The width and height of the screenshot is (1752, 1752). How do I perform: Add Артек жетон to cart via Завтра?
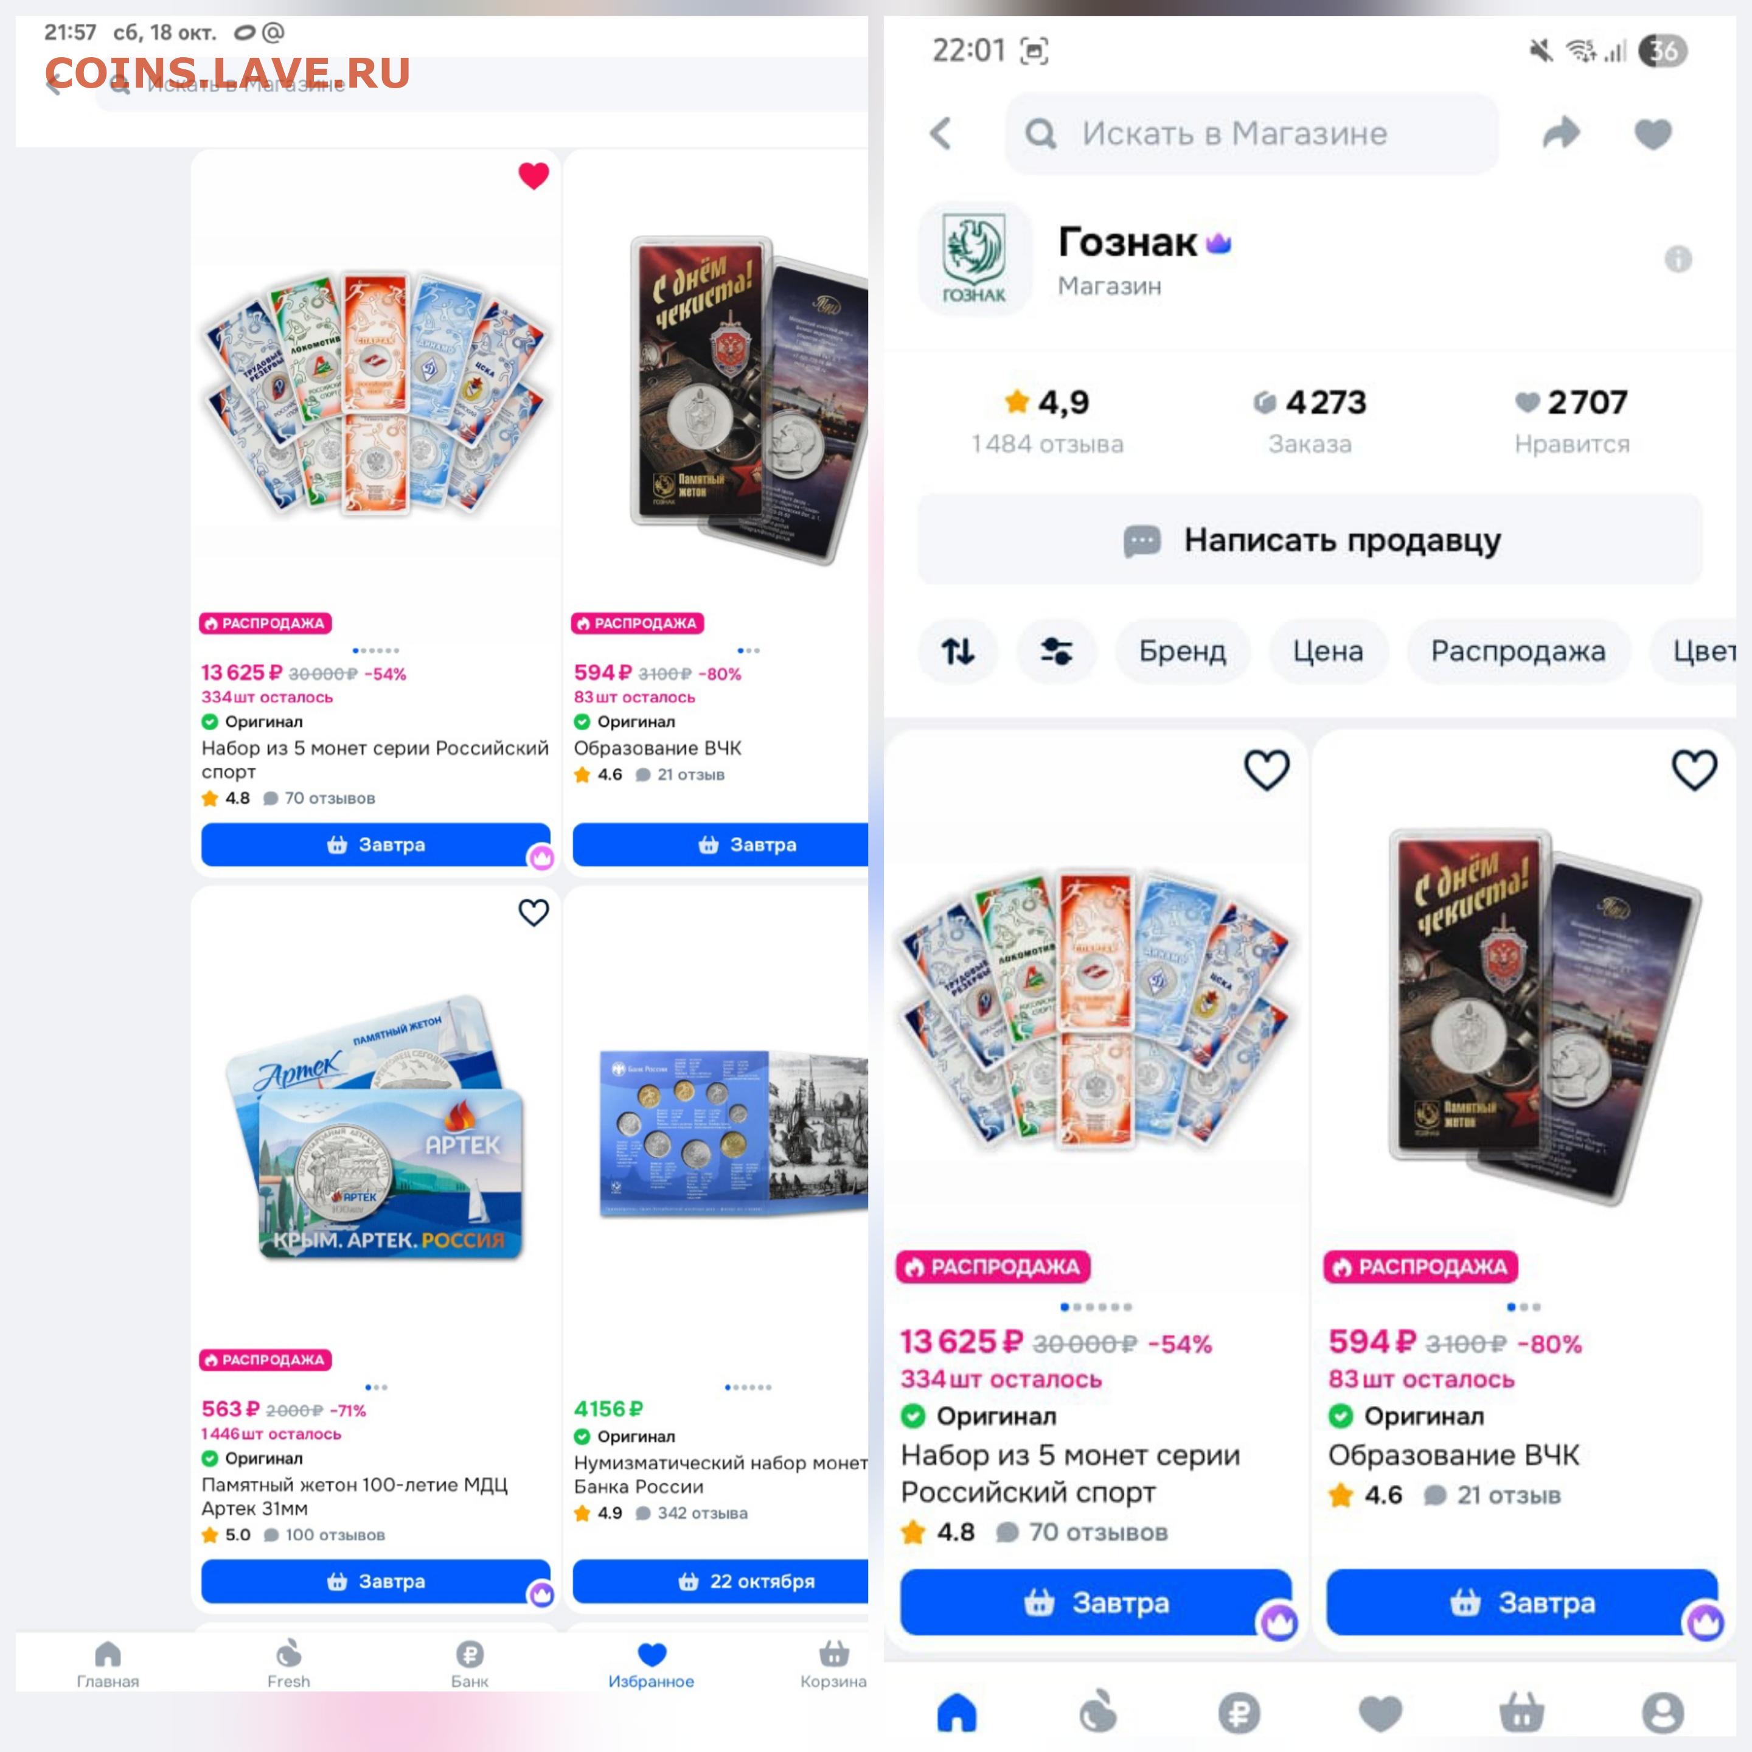[x=375, y=1582]
